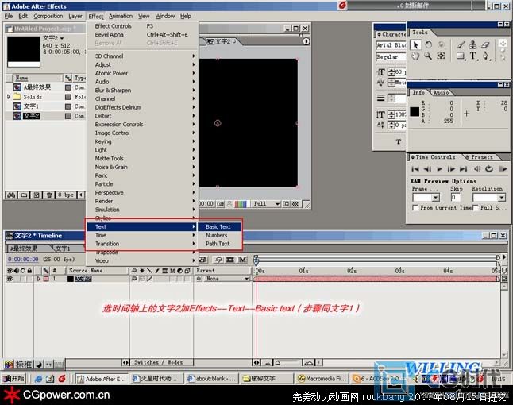Viewport: 513px width, 405px height.
Task: Click the Switches / Modes button
Action: 159,362
